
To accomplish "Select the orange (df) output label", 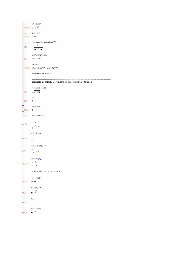I will pos(24,124).
